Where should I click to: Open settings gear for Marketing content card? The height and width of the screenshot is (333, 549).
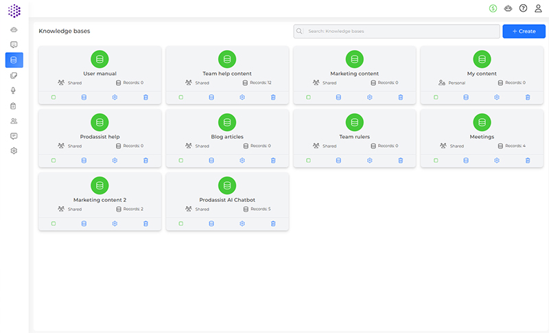point(369,97)
